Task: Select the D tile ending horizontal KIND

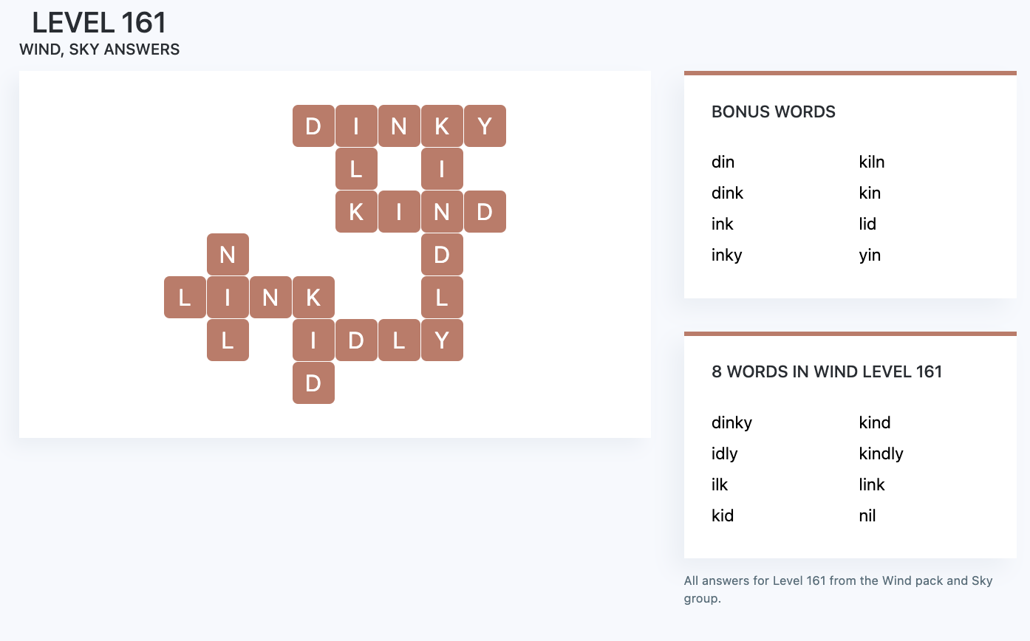Action: [485, 212]
